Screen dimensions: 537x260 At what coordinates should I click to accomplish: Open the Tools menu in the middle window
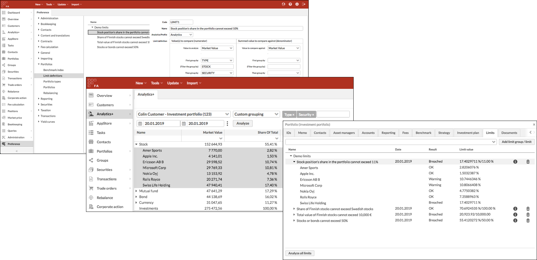(157, 83)
